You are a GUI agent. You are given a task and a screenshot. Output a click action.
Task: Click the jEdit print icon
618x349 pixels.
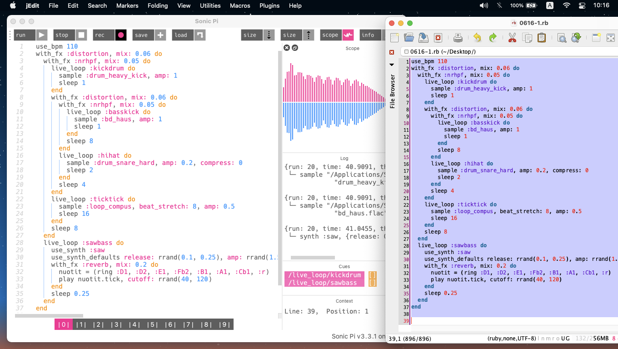point(458,38)
